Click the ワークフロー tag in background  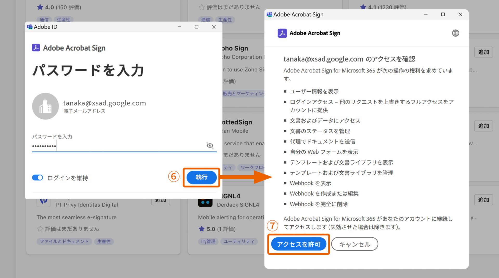point(252,167)
